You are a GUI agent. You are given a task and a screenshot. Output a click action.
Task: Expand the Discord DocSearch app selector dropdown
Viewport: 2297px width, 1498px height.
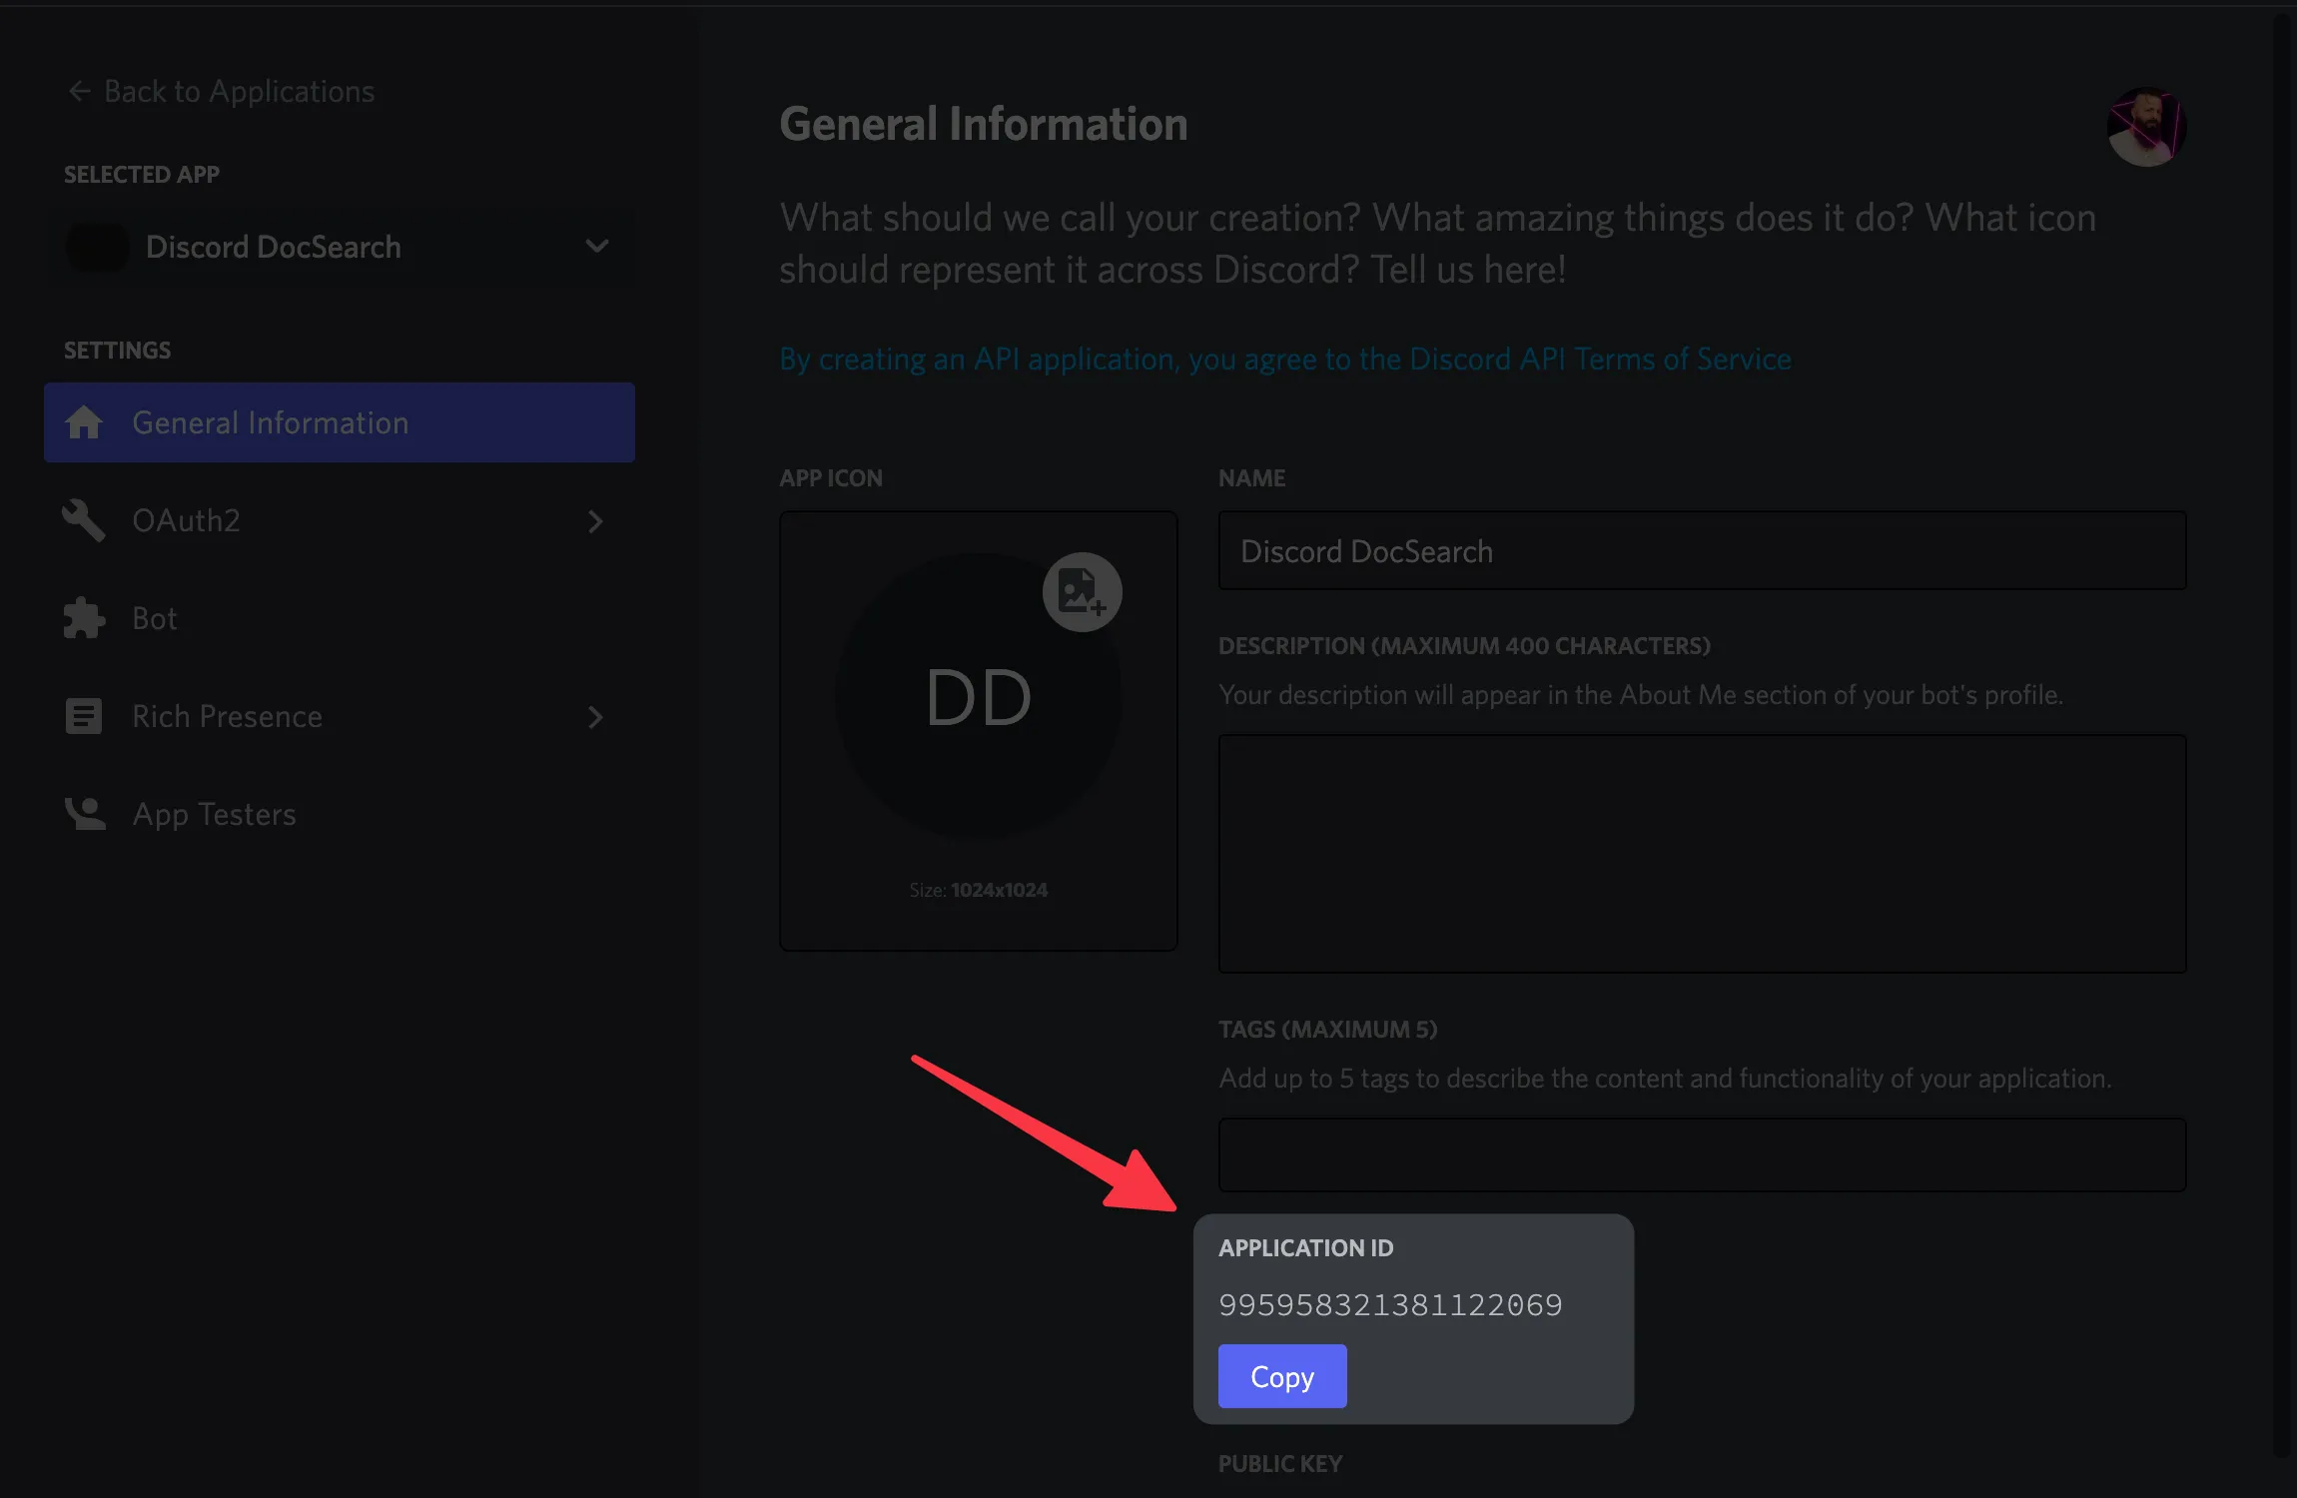(x=340, y=247)
